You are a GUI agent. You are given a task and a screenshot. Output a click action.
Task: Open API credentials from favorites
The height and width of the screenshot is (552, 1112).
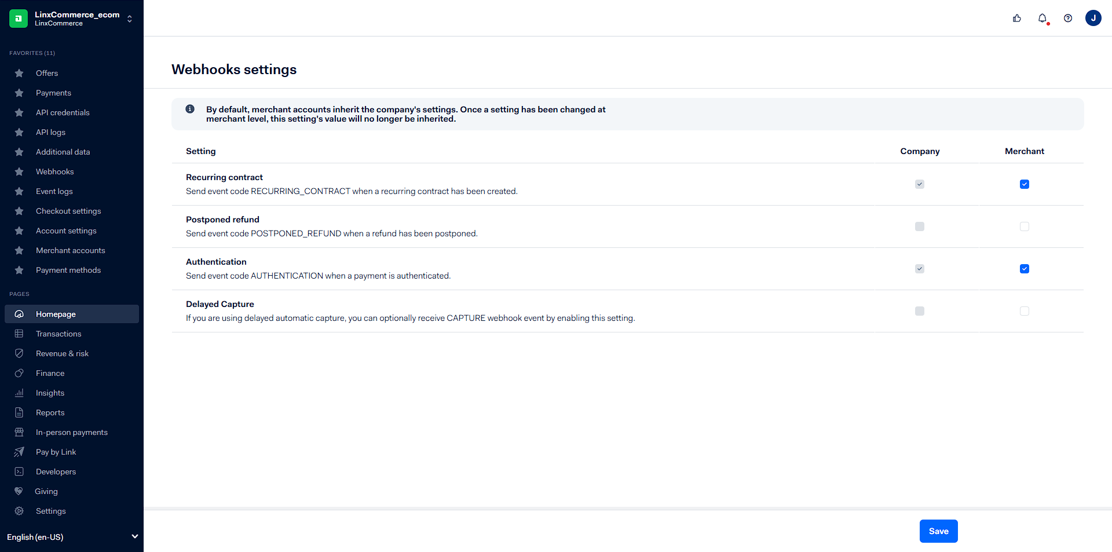click(x=63, y=112)
